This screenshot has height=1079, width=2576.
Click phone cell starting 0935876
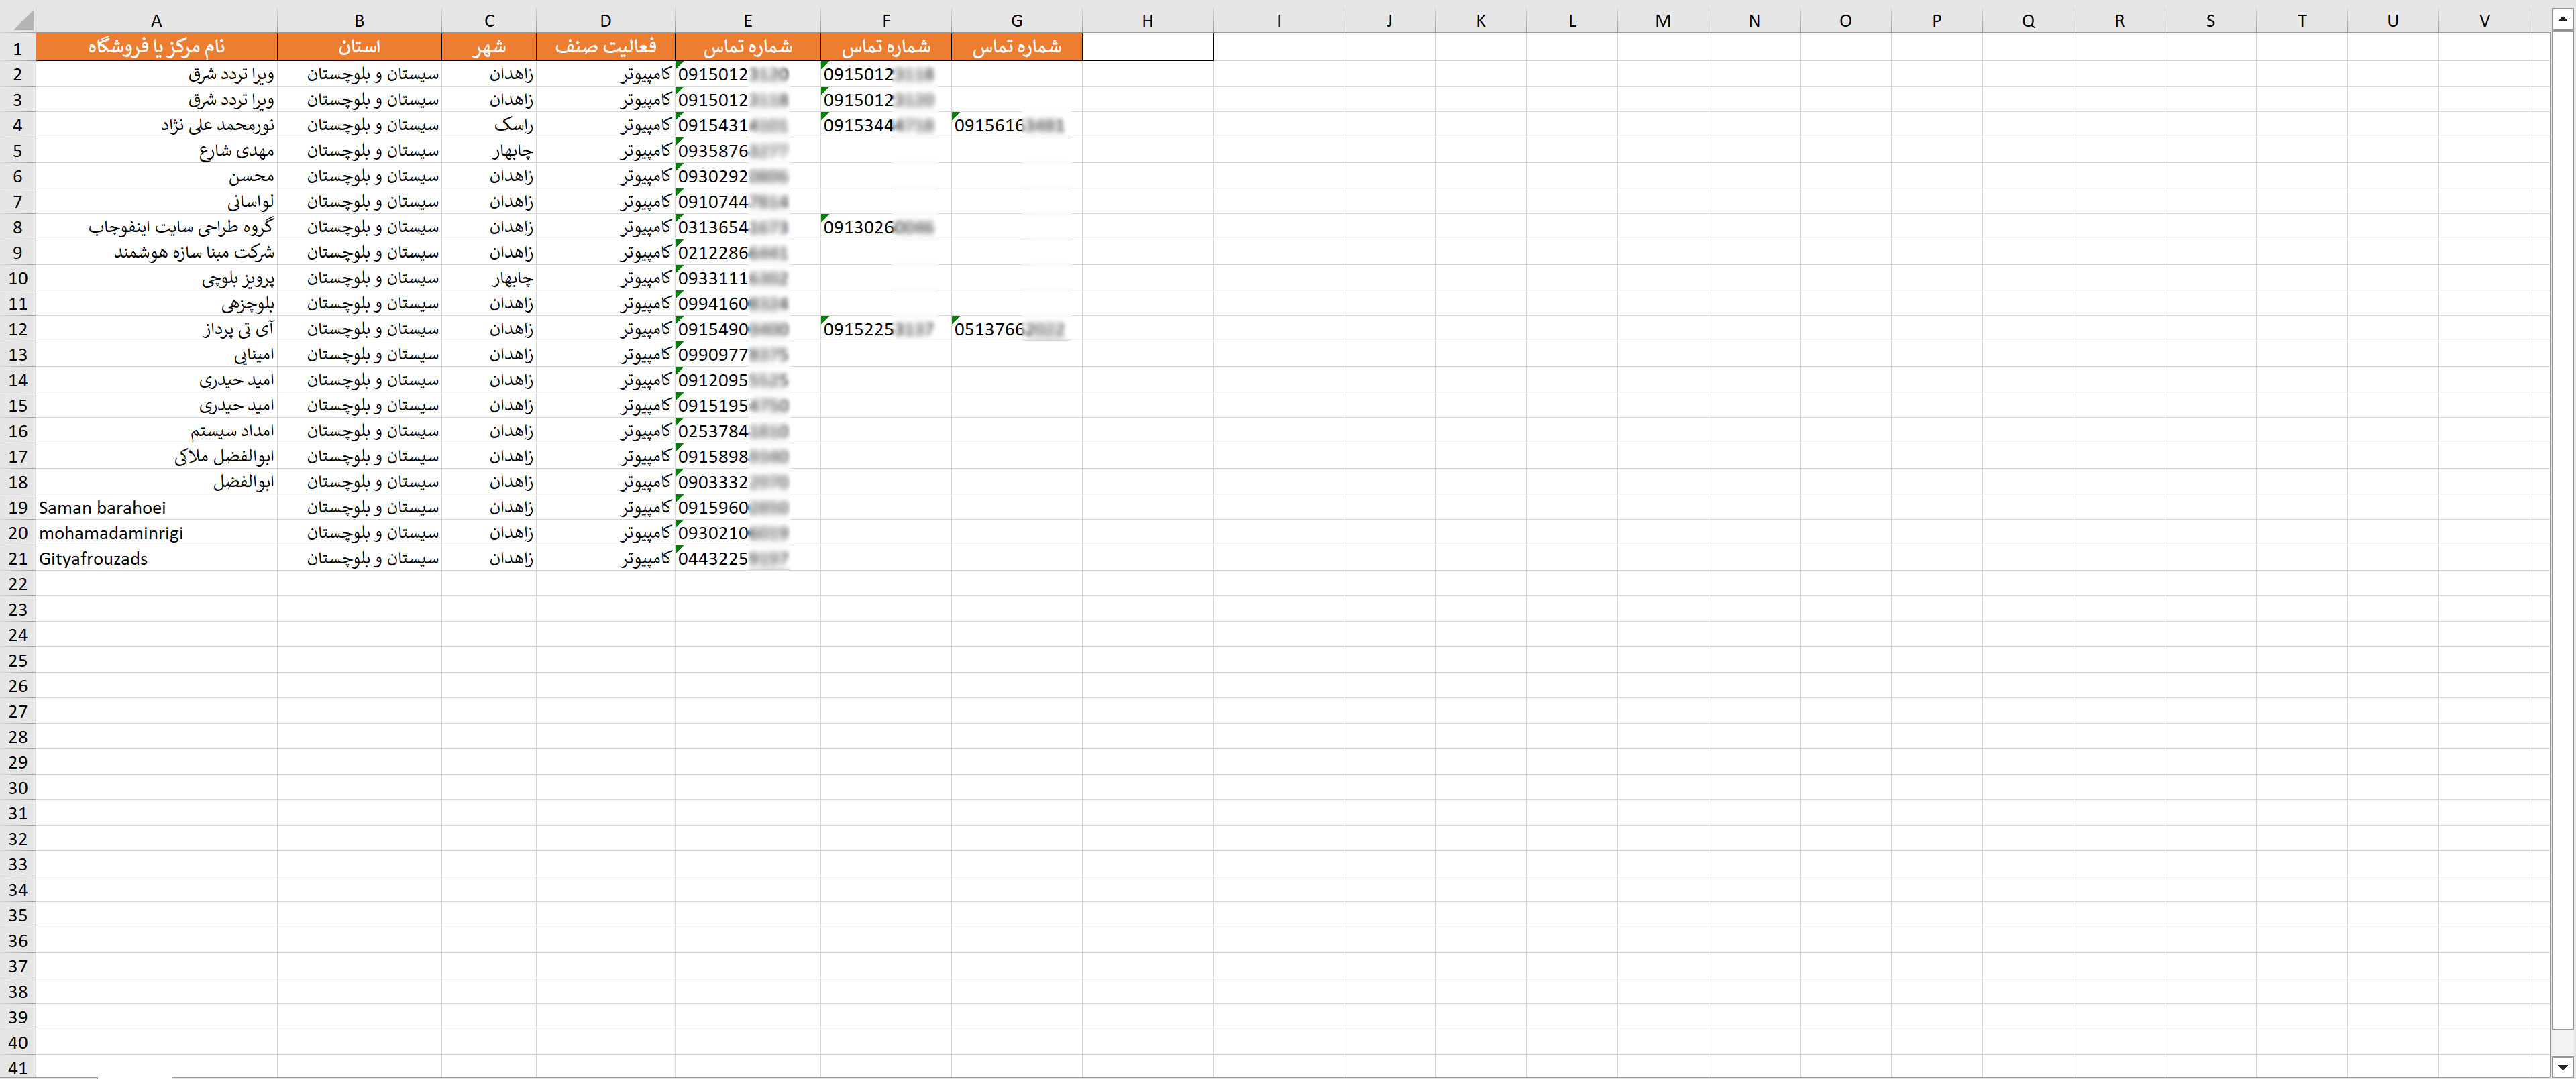point(748,151)
